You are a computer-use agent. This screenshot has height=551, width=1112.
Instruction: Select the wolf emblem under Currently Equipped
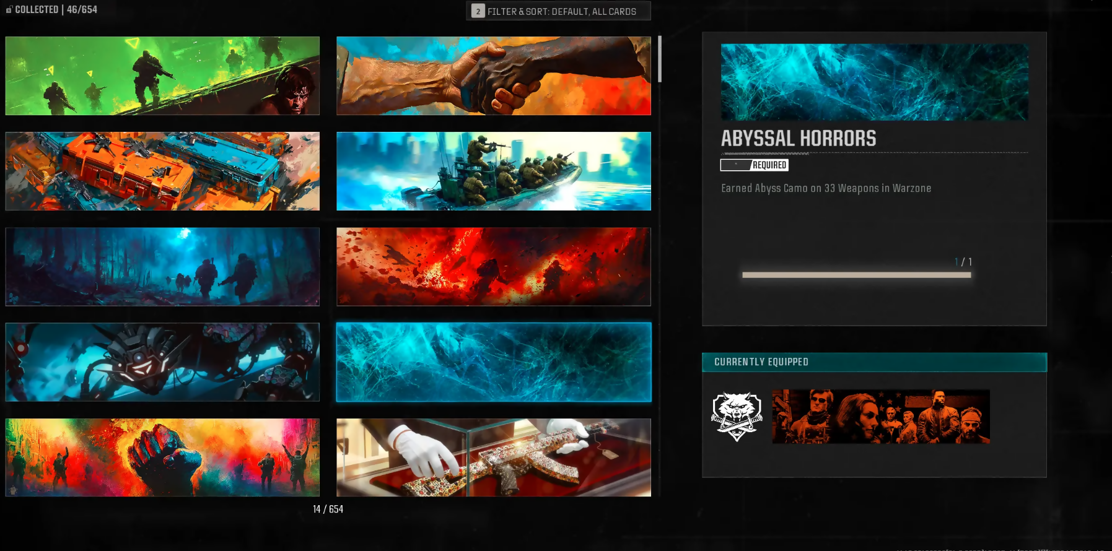736,416
